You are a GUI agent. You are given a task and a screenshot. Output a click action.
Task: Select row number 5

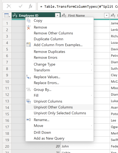point(7,49)
